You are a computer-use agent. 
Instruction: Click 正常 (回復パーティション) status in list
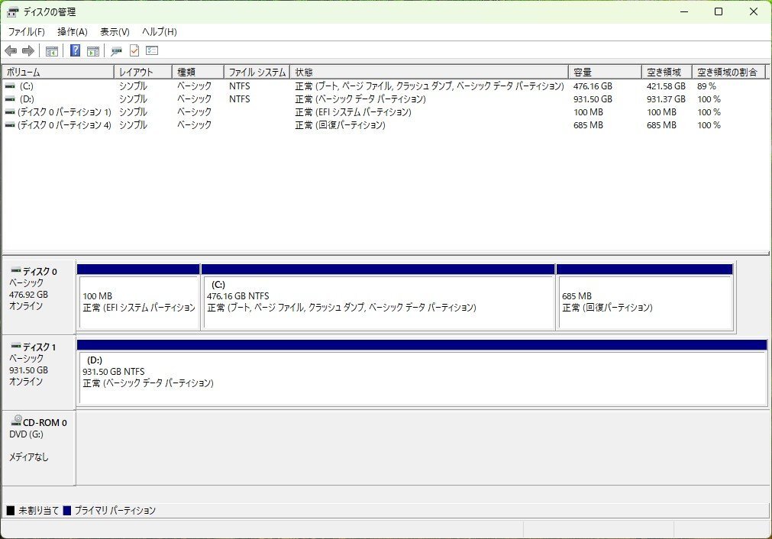click(x=341, y=125)
